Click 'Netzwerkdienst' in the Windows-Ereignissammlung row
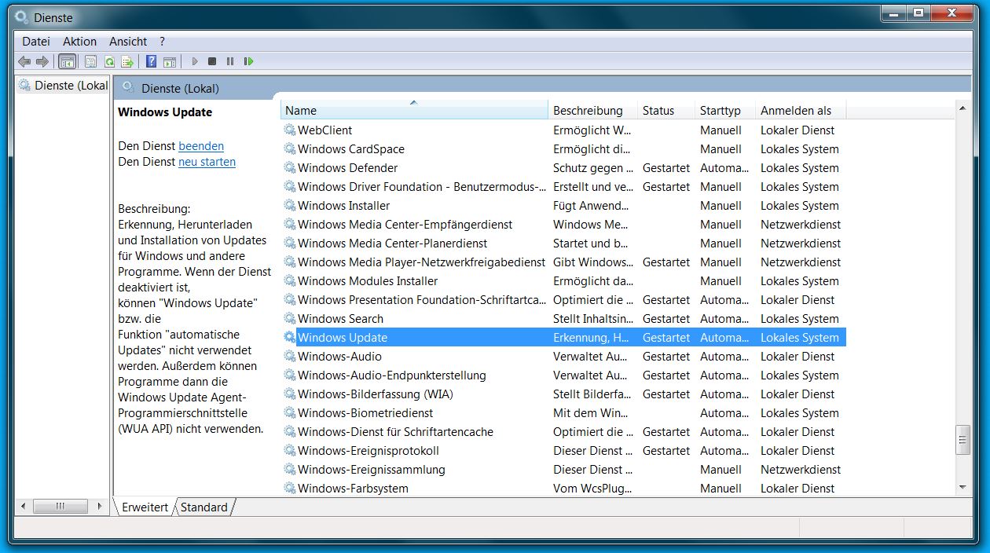Viewport: 990px width, 553px height. point(801,470)
